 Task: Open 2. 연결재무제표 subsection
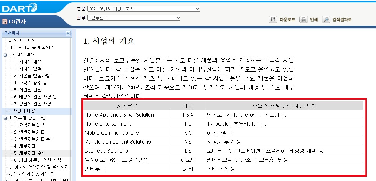pyautogui.click(x=29, y=132)
